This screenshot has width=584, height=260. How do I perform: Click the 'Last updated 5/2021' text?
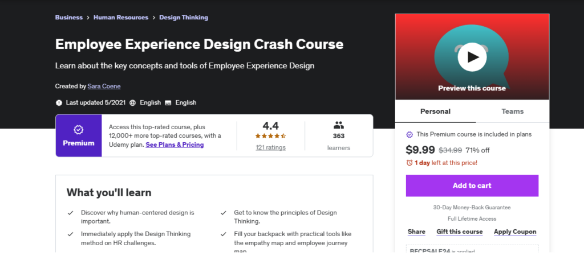pos(96,103)
